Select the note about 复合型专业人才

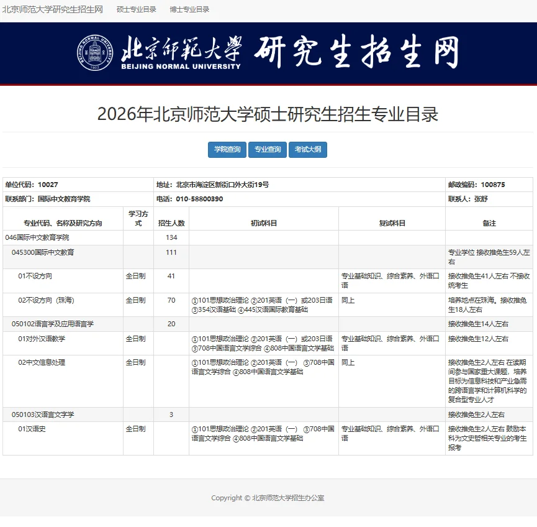click(487, 381)
